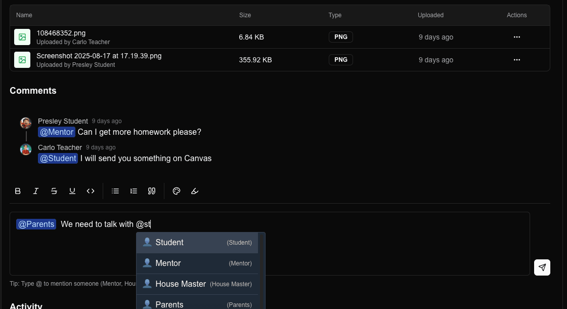
Task: Click Presley Student's avatar in comments
Action: pyautogui.click(x=26, y=123)
